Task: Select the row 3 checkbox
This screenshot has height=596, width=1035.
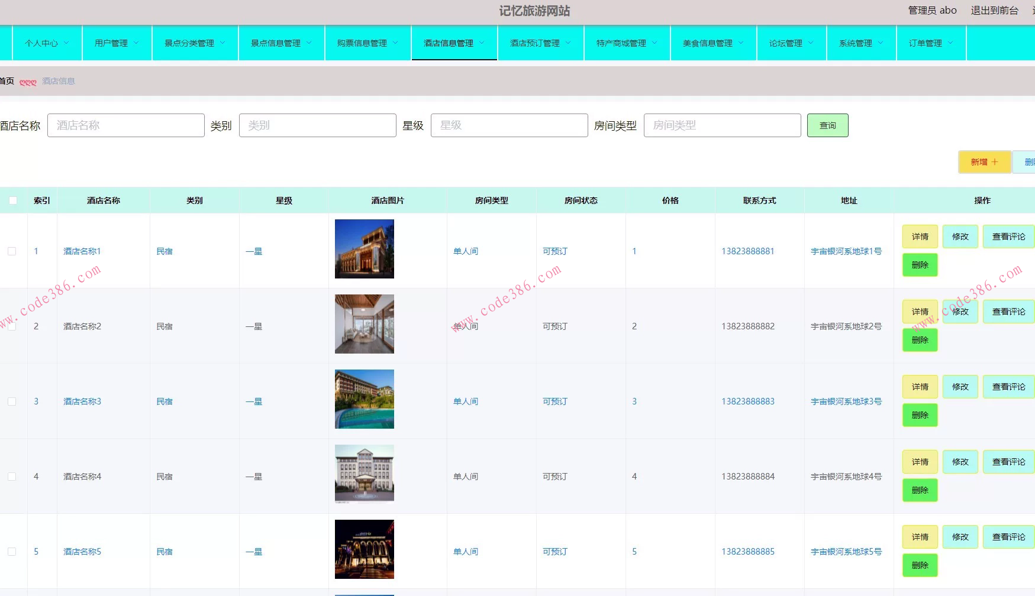Action: pyautogui.click(x=12, y=401)
